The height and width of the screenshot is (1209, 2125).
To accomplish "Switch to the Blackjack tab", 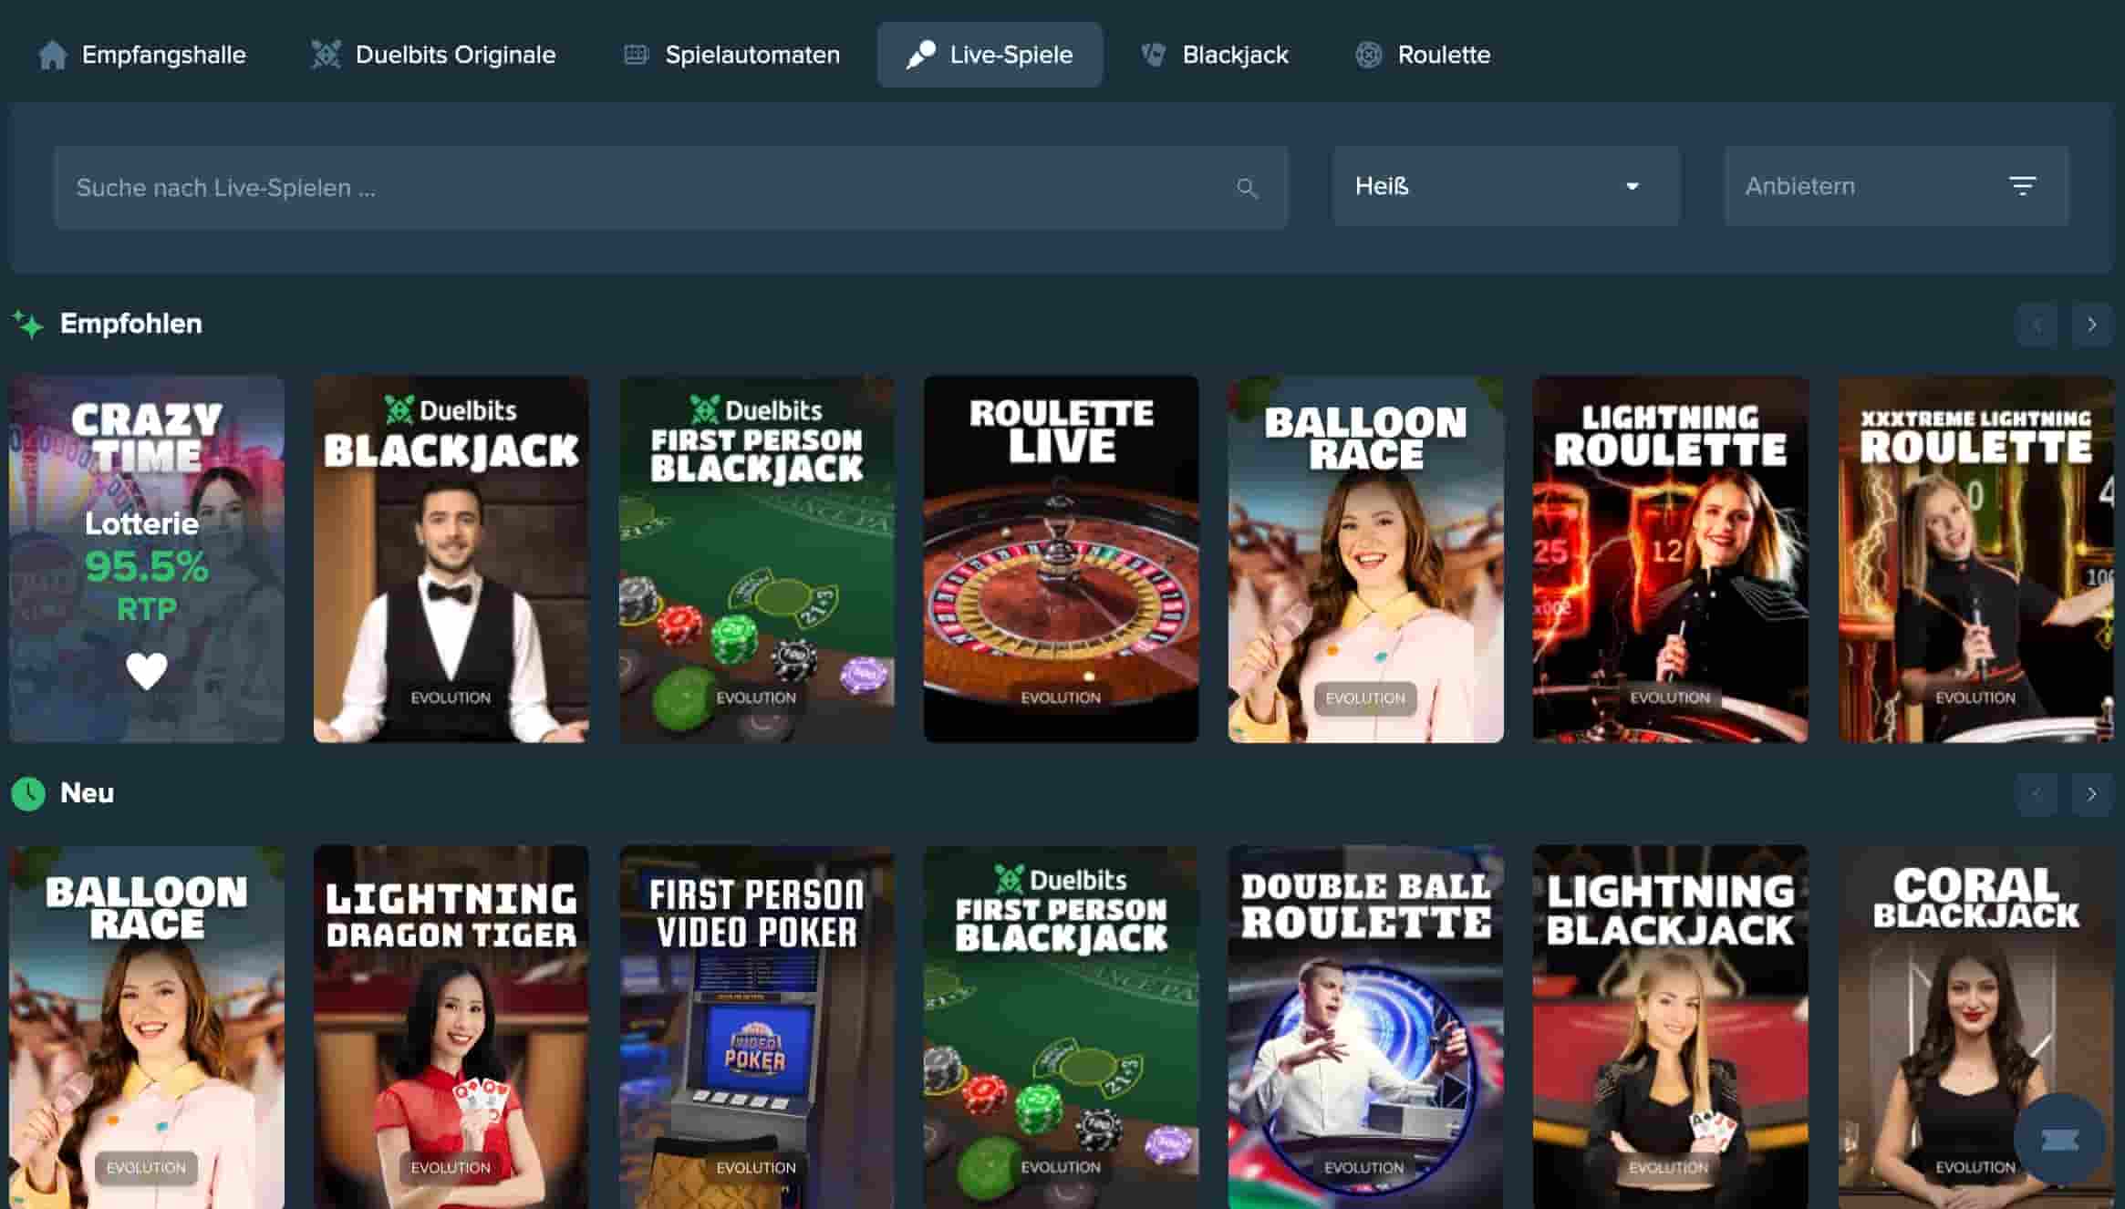I will 1235,54.
